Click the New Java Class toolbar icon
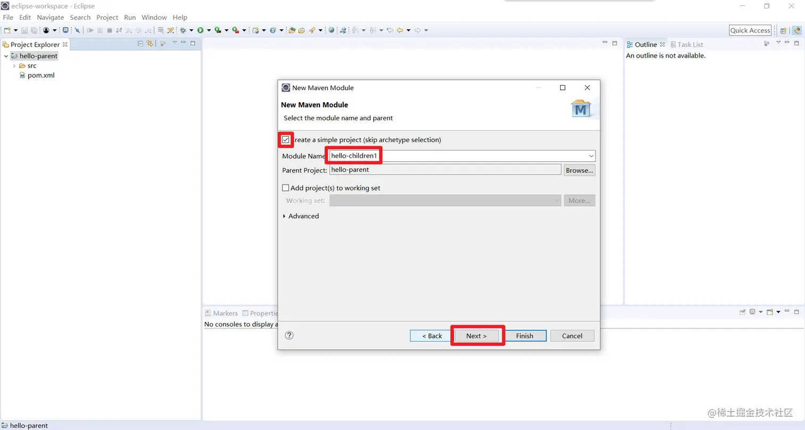The width and height of the screenshot is (805, 430). click(x=273, y=30)
